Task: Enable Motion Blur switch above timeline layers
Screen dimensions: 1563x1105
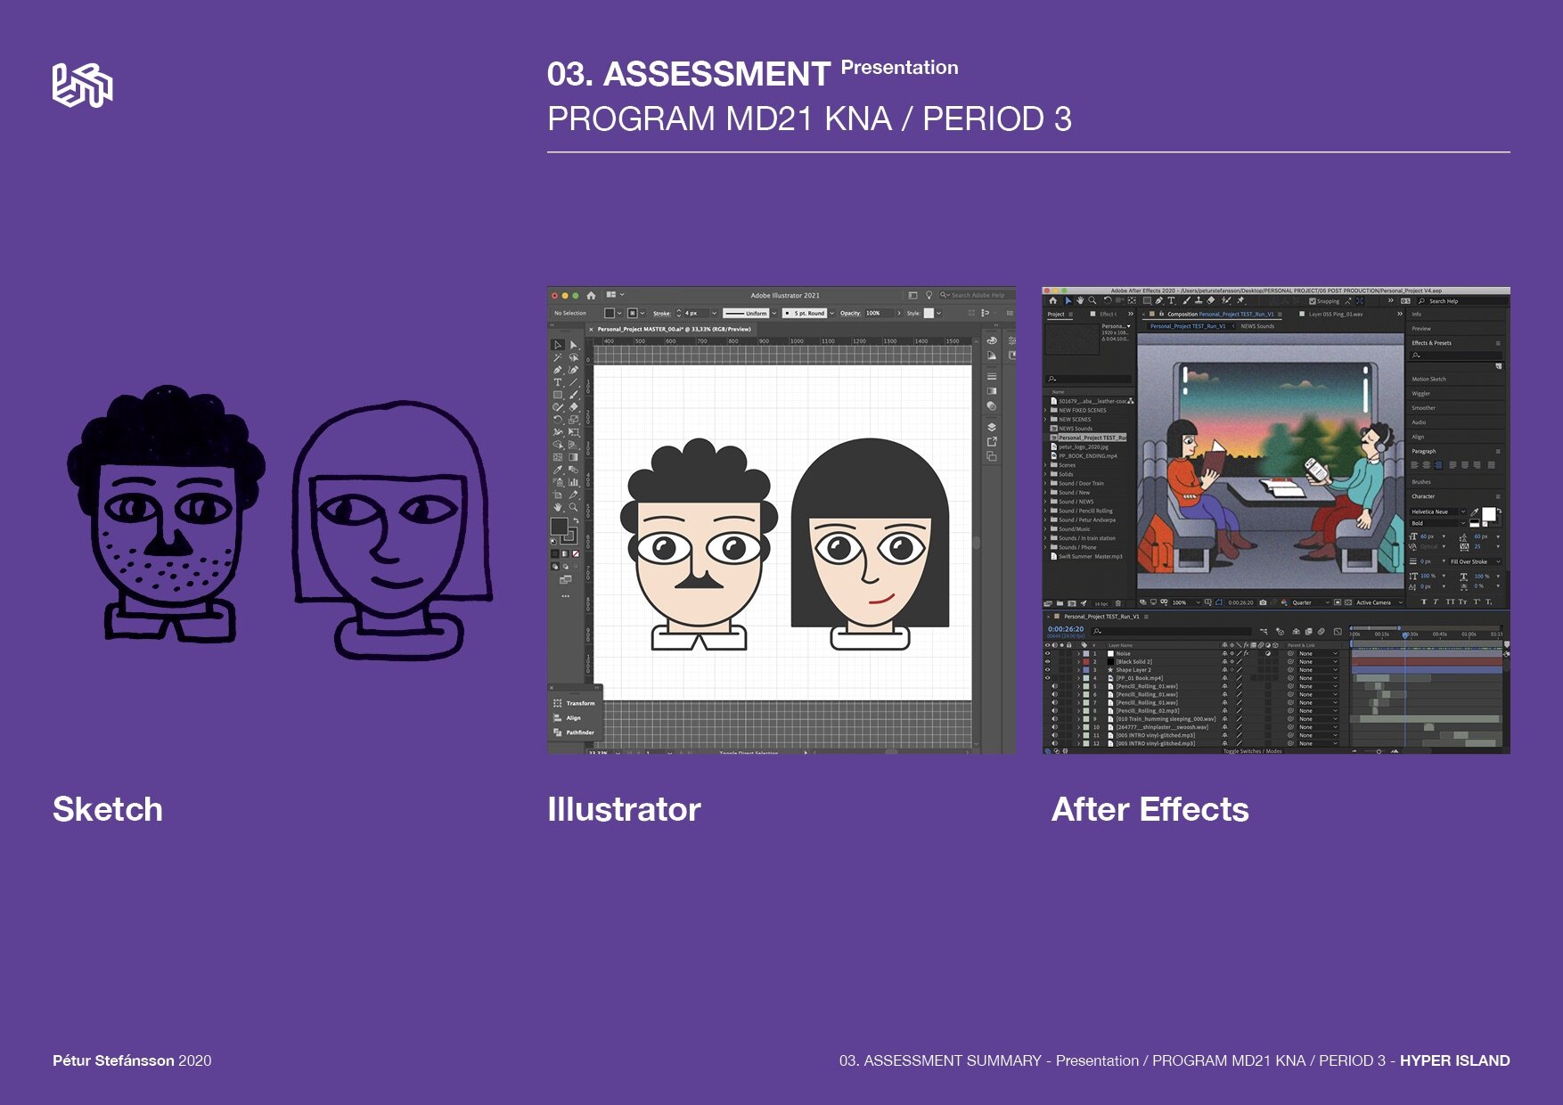Action: [1321, 632]
